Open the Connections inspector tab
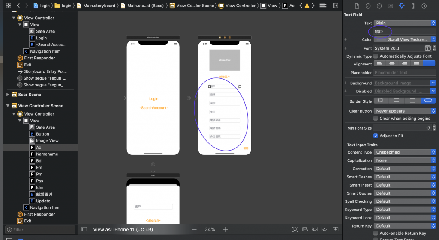This screenshot has height=240, width=439. click(424, 6)
